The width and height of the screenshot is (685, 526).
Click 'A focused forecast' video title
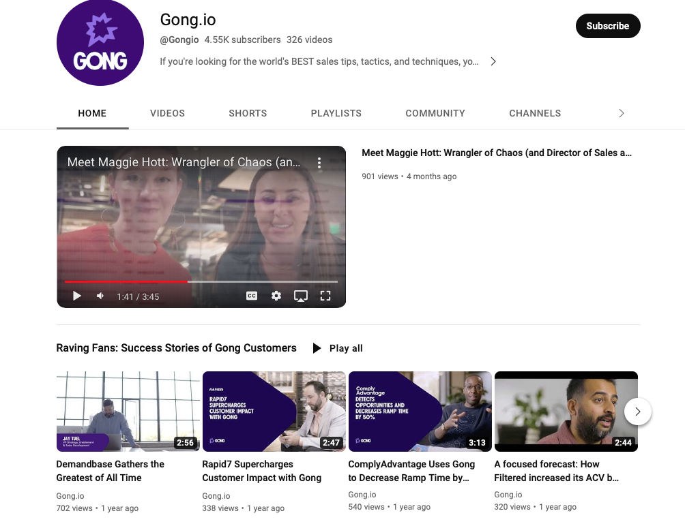pyautogui.click(x=556, y=471)
